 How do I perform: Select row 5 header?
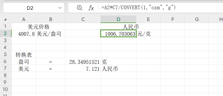coord(6,54)
